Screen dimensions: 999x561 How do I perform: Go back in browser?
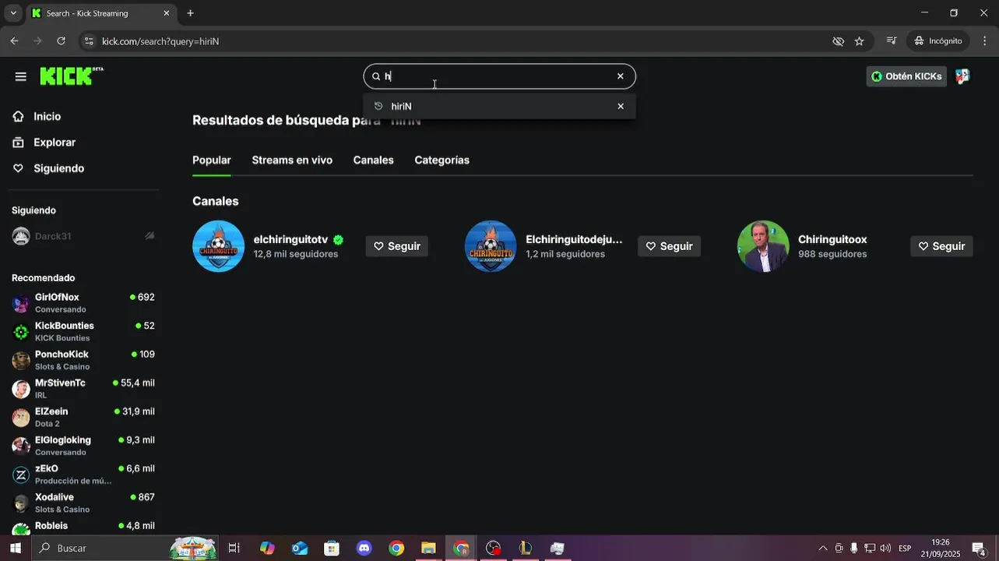coord(15,41)
